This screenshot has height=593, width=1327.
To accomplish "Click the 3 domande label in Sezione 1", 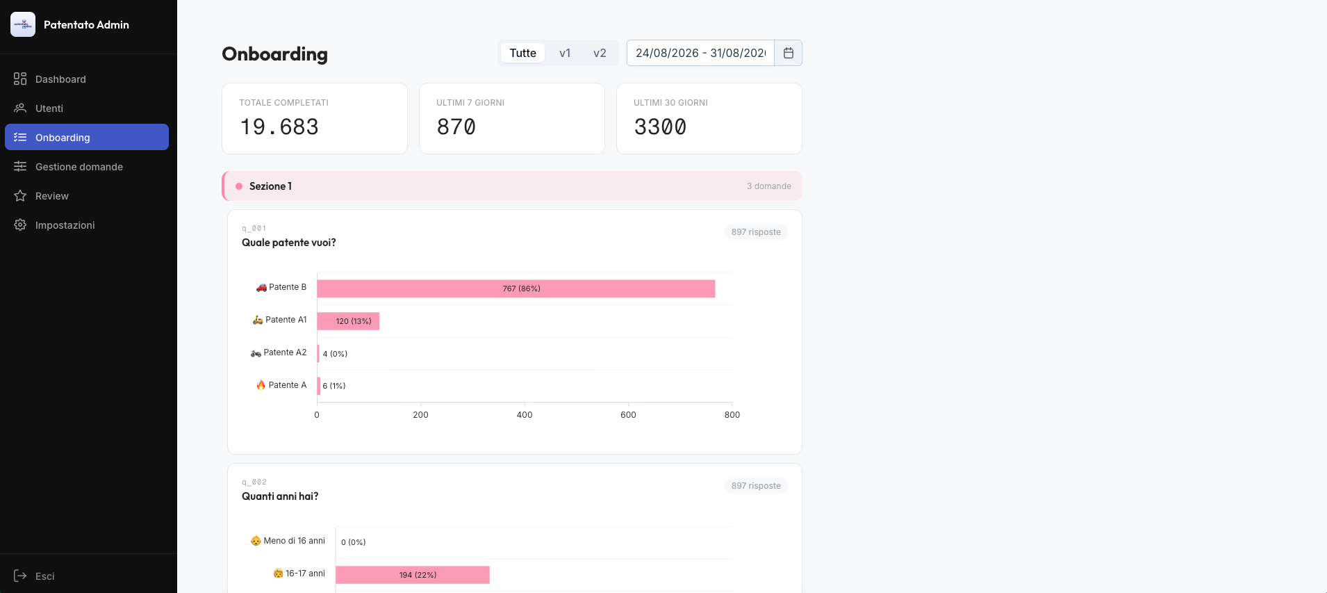I will point(768,186).
